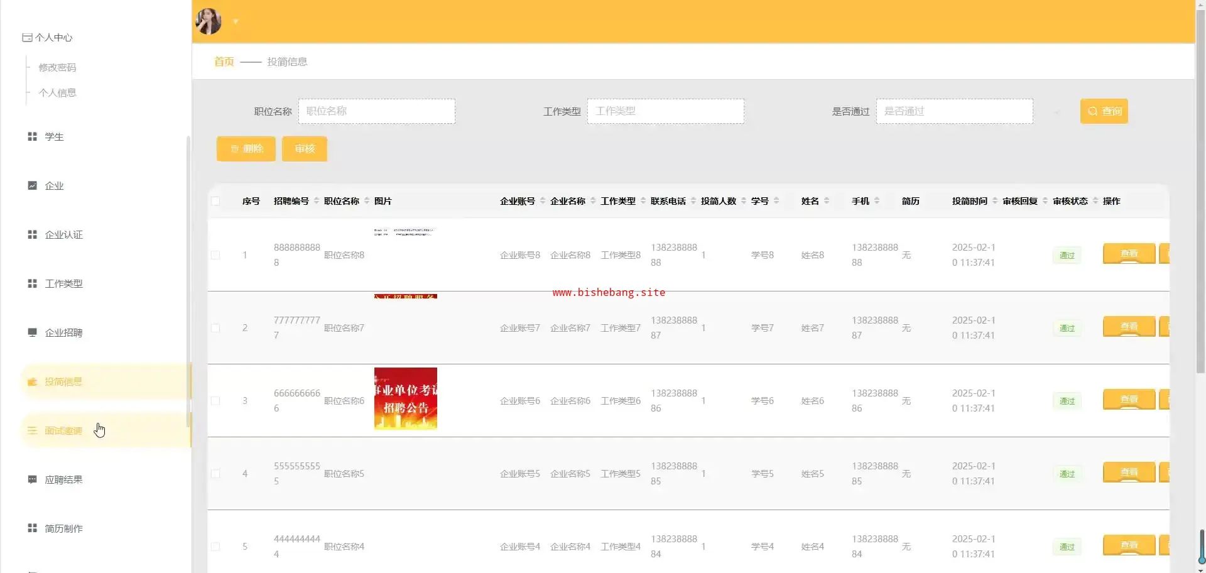Toggle the select-all checkbox in table header
The image size is (1206, 573).
(x=215, y=201)
